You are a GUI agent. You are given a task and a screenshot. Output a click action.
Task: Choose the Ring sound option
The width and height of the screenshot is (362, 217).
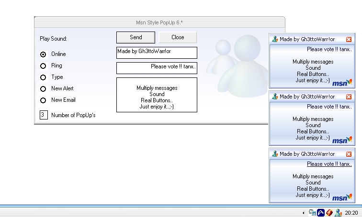point(43,66)
